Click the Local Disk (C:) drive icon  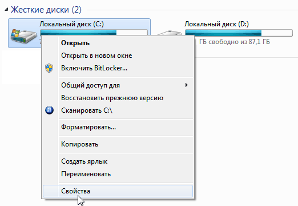coord(23,36)
